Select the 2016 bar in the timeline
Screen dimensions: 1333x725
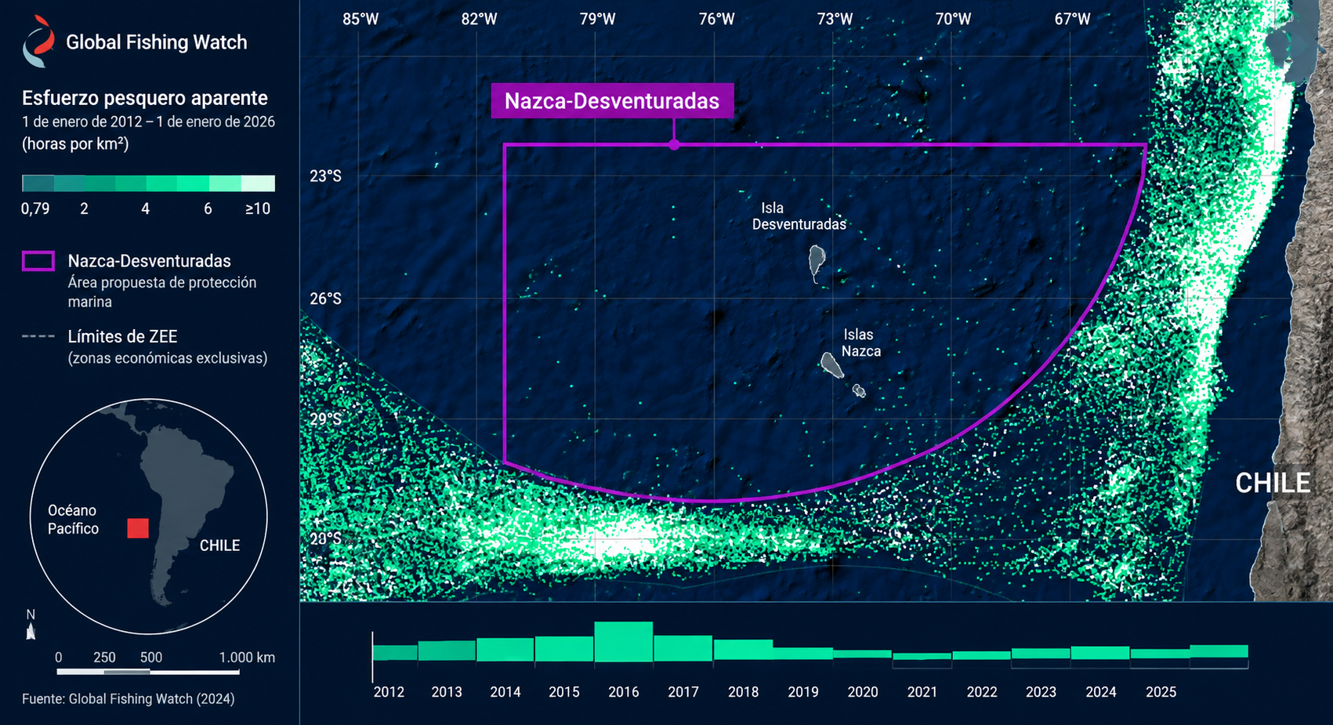click(624, 642)
